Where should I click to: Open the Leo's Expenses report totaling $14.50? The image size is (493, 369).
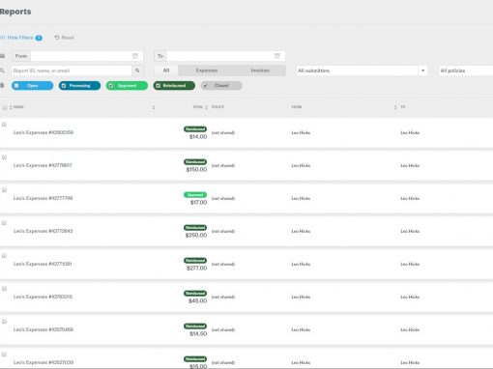[43, 329]
